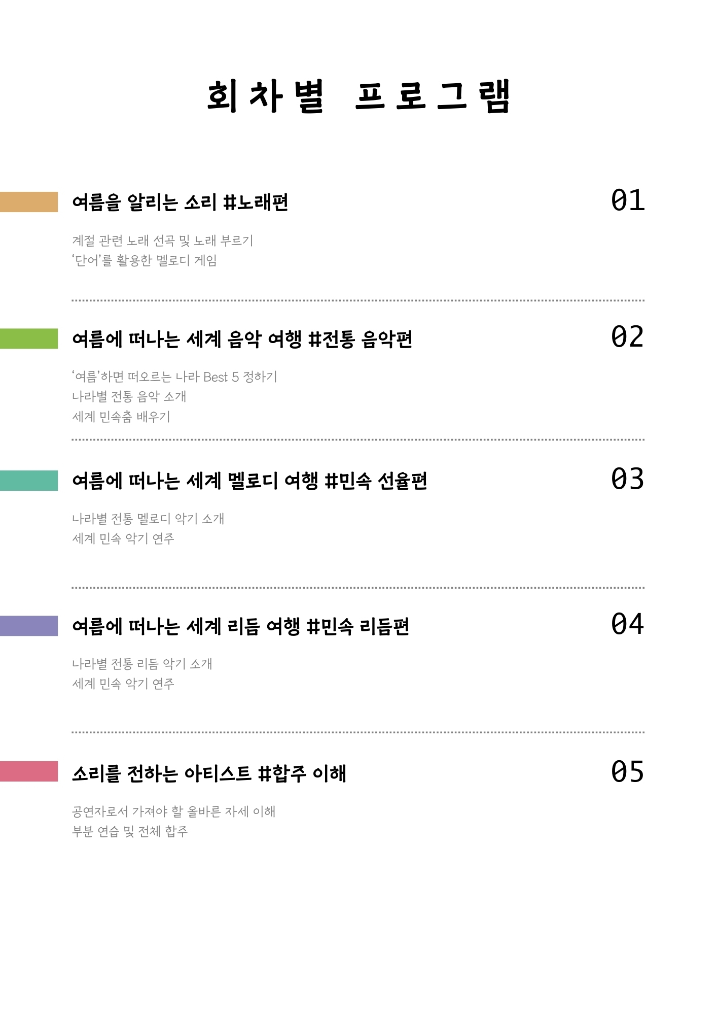Click the number 03

(x=628, y=479)
